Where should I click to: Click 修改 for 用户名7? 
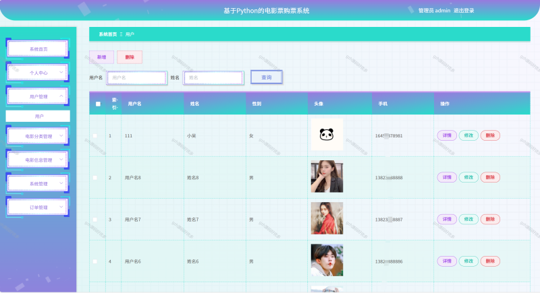pyautogui.click(x=468, y=219)
